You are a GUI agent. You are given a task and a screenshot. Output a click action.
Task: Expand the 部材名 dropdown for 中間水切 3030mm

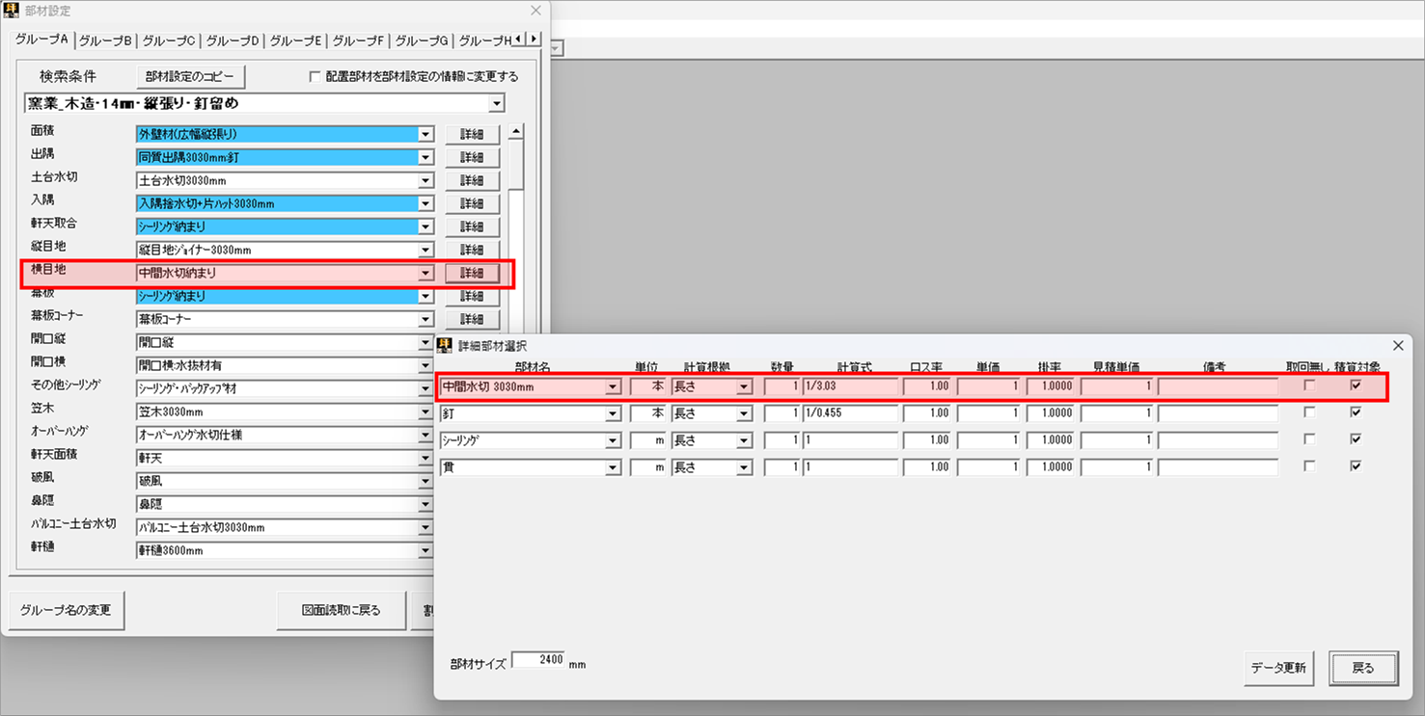613,387
